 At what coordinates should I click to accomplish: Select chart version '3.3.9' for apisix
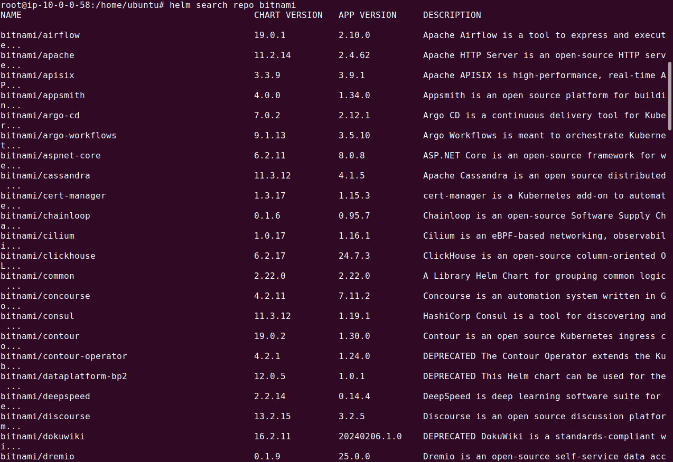267,76
